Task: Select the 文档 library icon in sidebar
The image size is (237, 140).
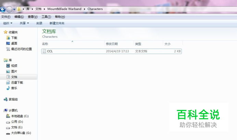Action: 8,77
